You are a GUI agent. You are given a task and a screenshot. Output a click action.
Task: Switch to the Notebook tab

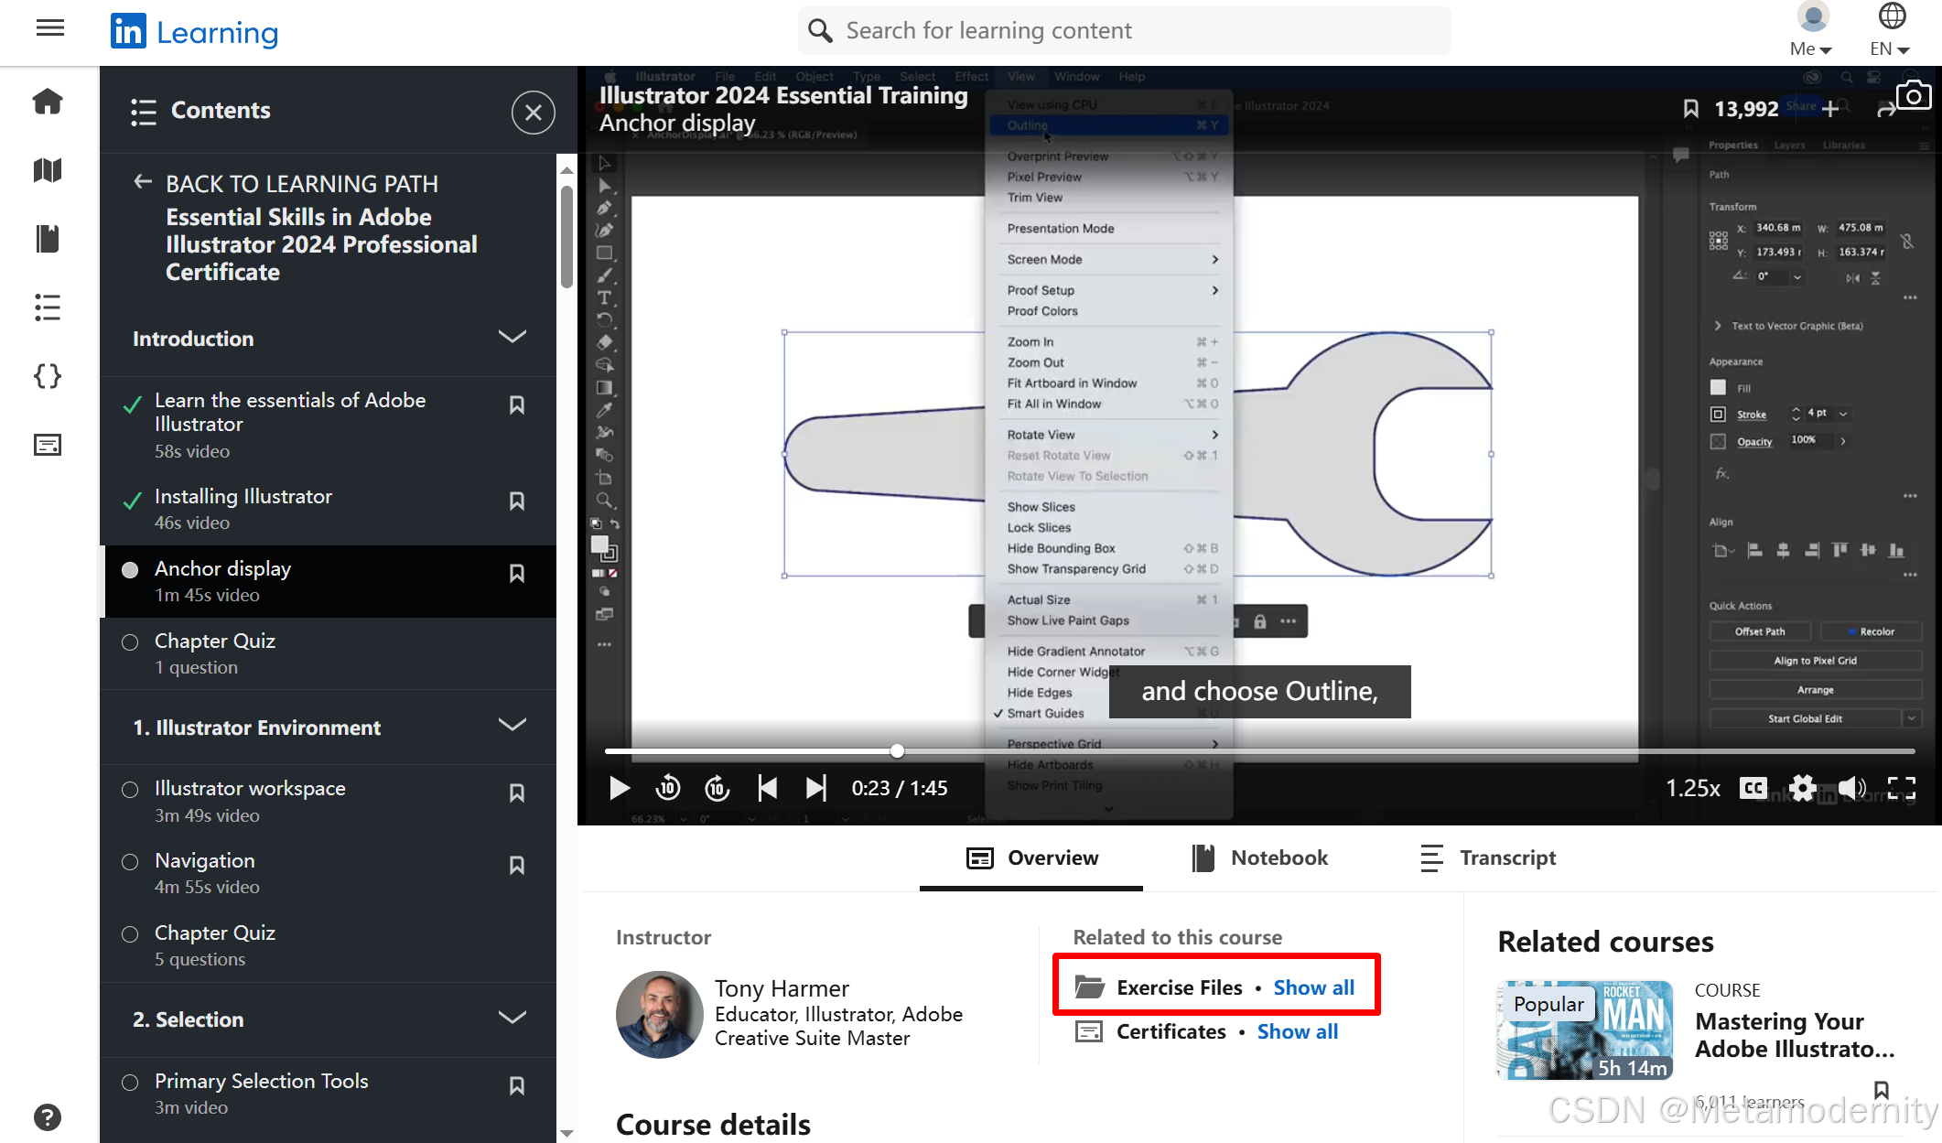(1261, 857)
